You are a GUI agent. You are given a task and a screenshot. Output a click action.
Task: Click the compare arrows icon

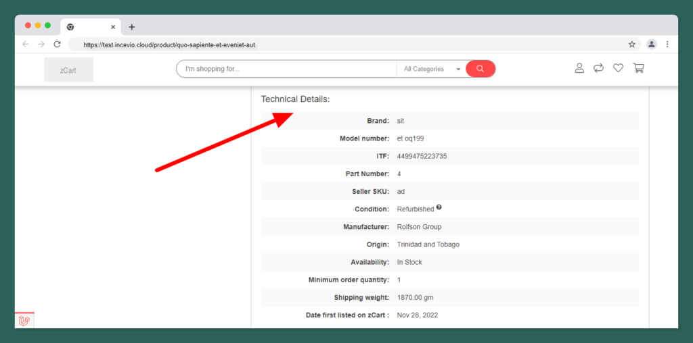pyautogui.click(x=598, y=68)
